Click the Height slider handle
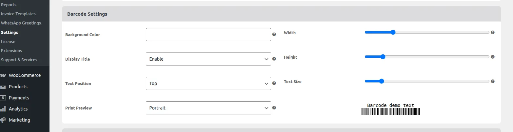This screenshot has width=513, height=132. pyautogui.click(x=383, y=57)
